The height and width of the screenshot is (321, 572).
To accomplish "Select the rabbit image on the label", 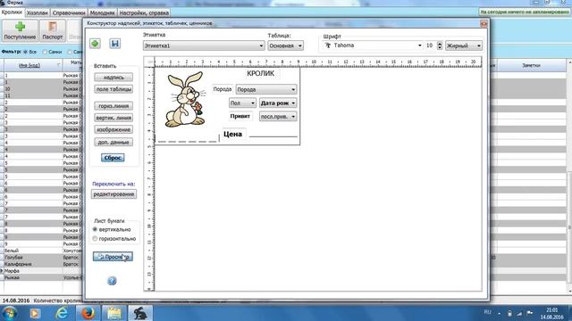I will tap(185, 99).
